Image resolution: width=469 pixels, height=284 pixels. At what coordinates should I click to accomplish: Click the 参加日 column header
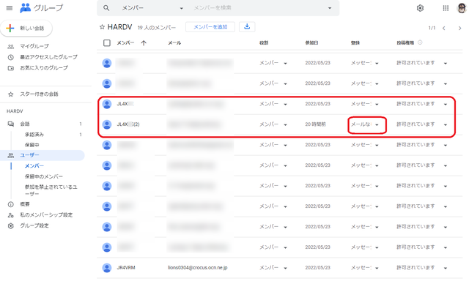(x=311, y=43)
